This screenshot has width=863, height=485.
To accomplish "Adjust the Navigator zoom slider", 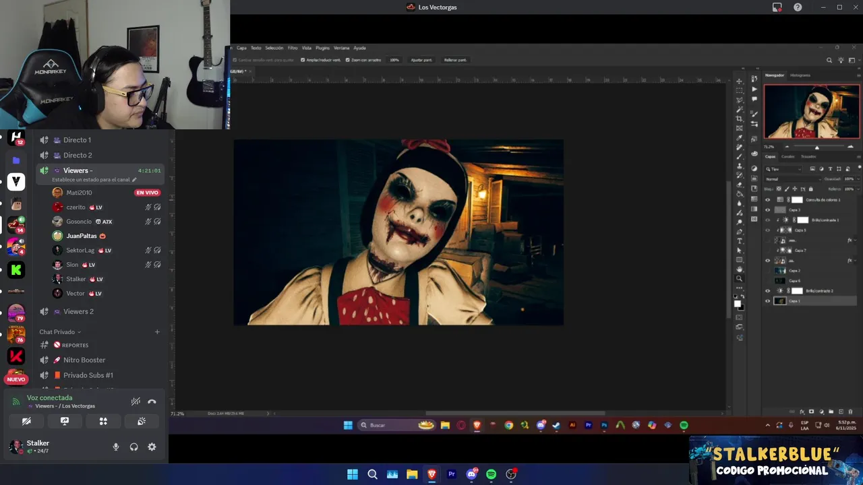I will [817, 147].
